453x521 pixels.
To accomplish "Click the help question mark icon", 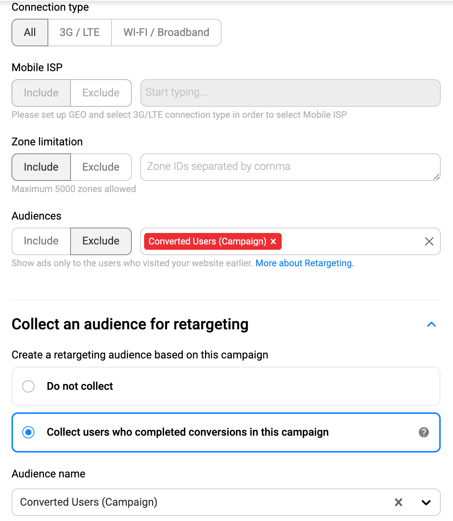I will click(x=423, y=432).
